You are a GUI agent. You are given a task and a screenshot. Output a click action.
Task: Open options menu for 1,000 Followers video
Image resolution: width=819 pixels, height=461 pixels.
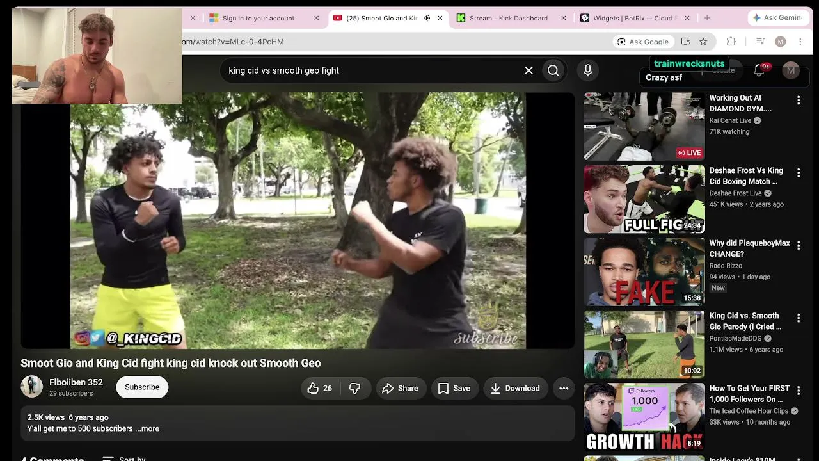[x=799, y=391]
